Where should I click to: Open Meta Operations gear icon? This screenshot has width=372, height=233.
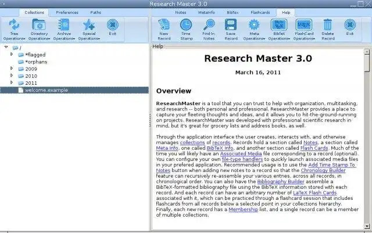tap(254, 24)
